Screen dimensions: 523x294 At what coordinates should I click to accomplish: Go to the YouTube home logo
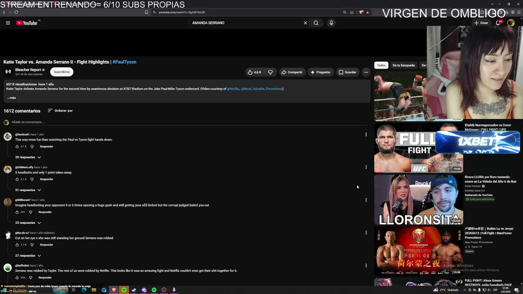tap(27, 23)
